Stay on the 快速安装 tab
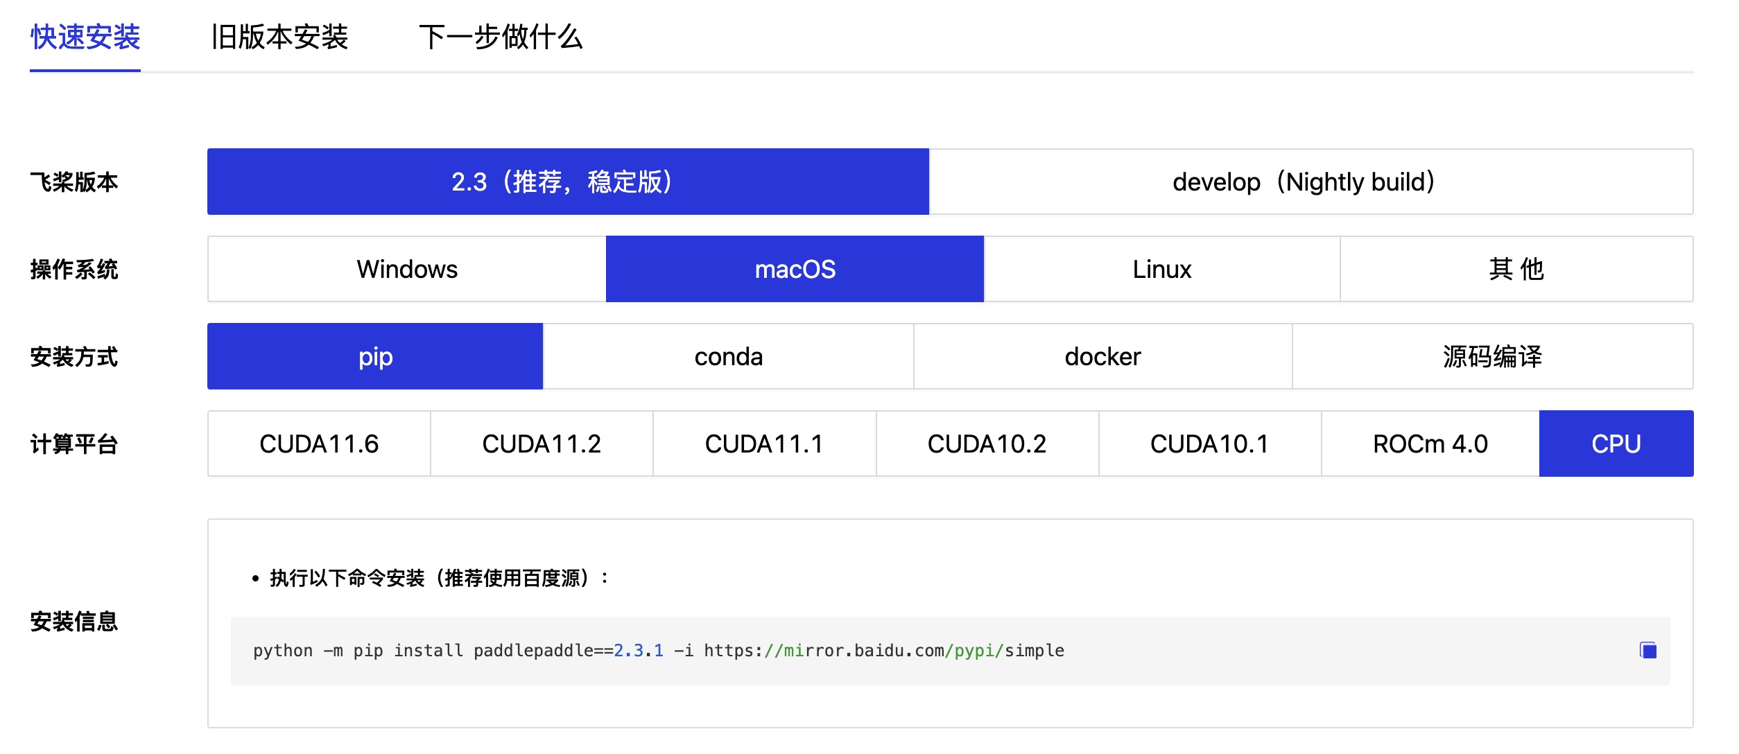This screenshot has height=754, width=1739. click(x=85, y=38)
